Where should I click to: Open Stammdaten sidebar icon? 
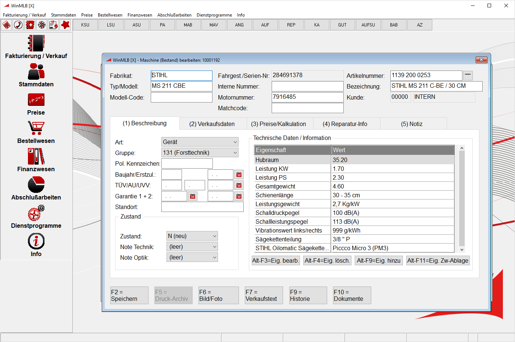point(36,72)
